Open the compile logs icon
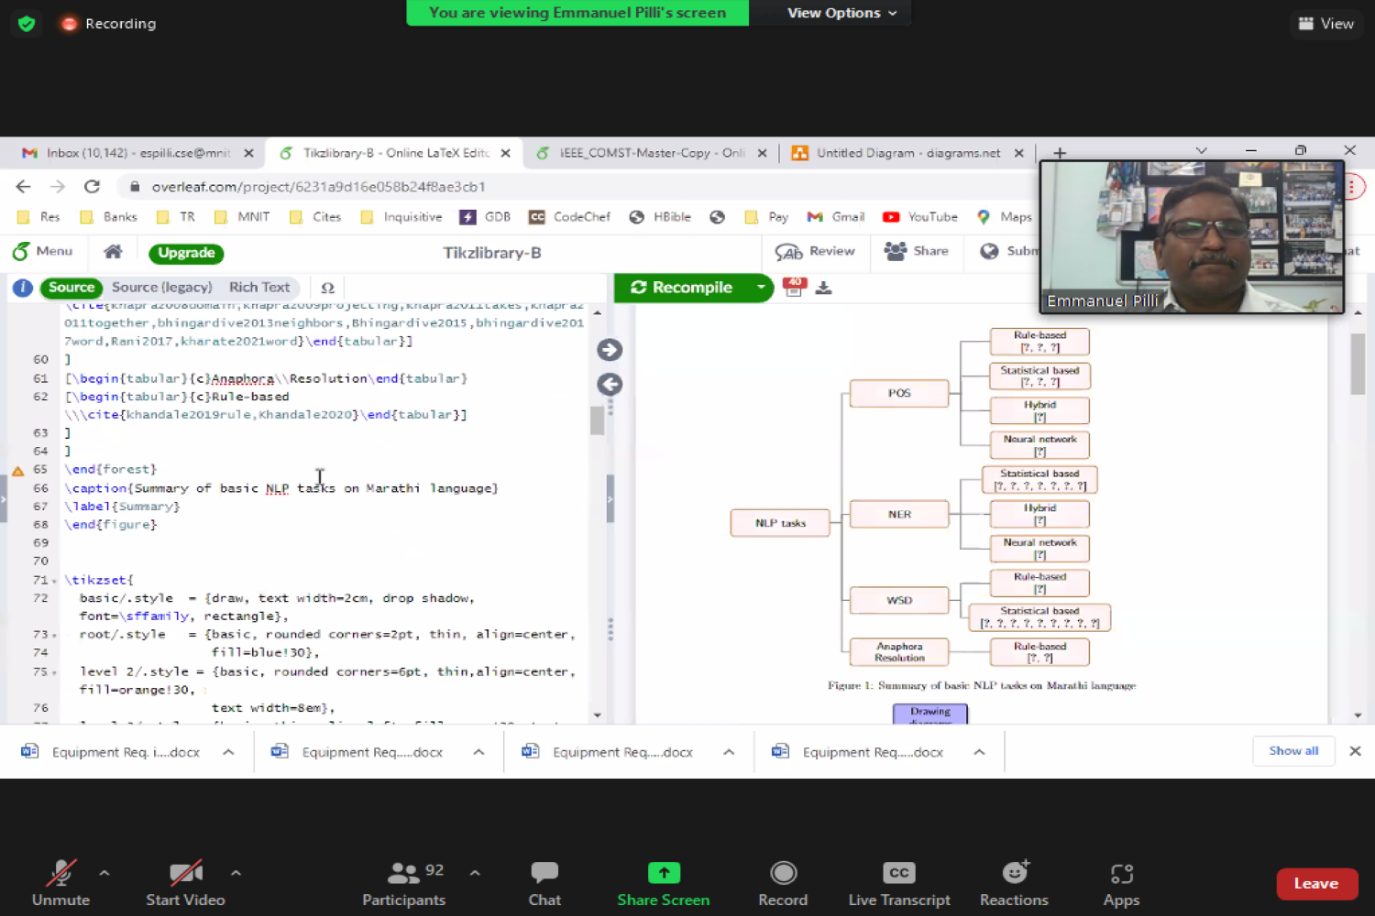 coord(794,288)
